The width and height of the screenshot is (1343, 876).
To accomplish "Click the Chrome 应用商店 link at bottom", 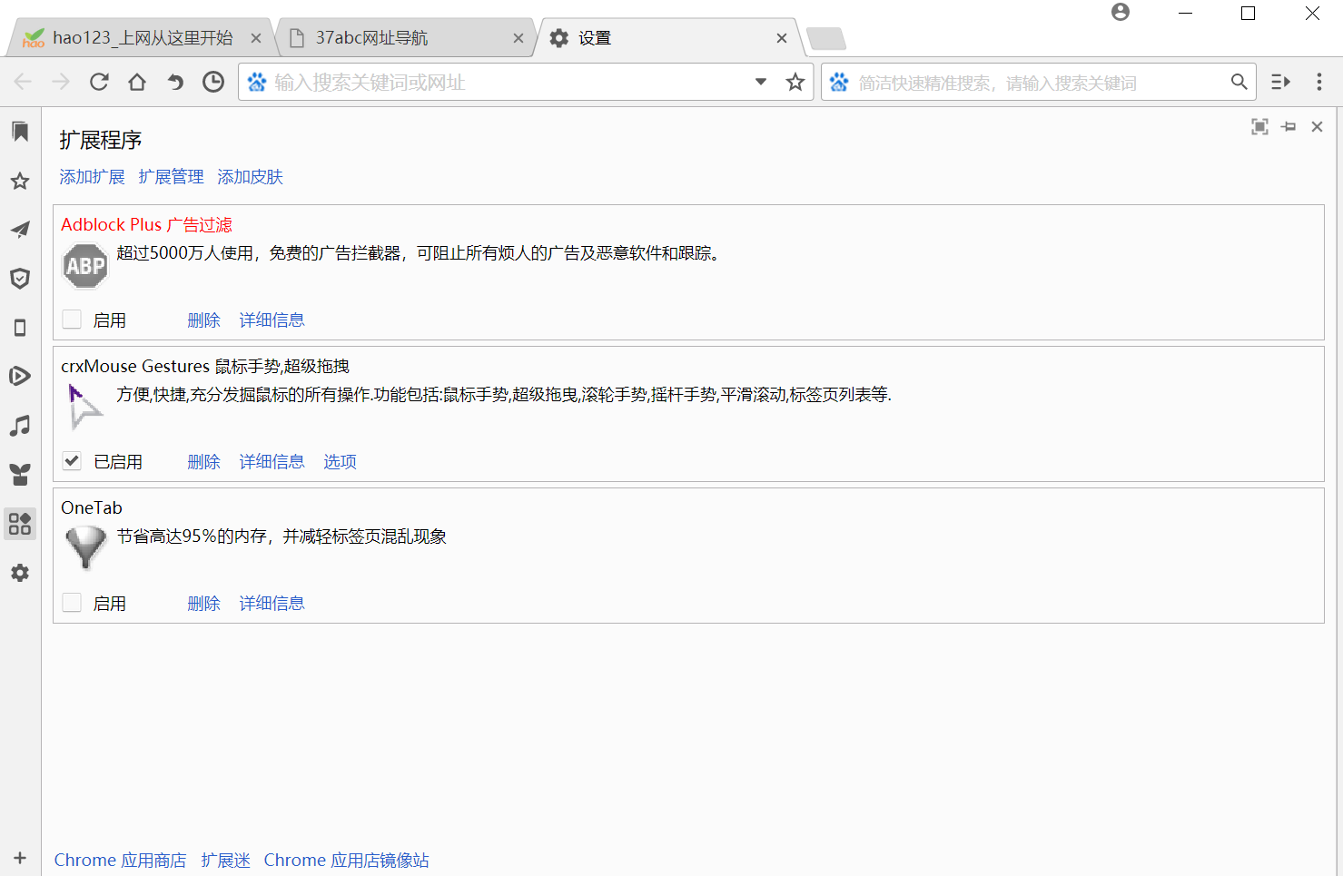I will [120, 860].
